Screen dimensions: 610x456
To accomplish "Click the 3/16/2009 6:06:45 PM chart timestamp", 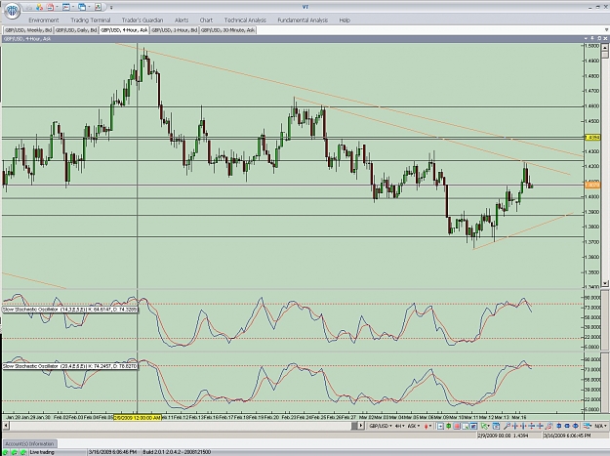I will 567,435.
